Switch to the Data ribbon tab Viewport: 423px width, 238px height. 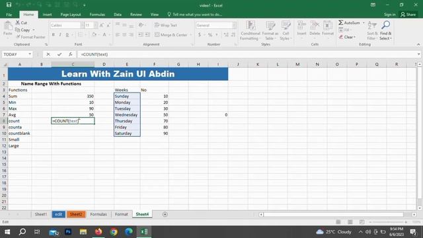118,15
